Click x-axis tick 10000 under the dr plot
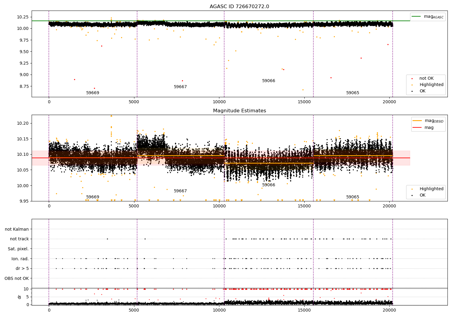452x317 pixels. pos(219,310)
